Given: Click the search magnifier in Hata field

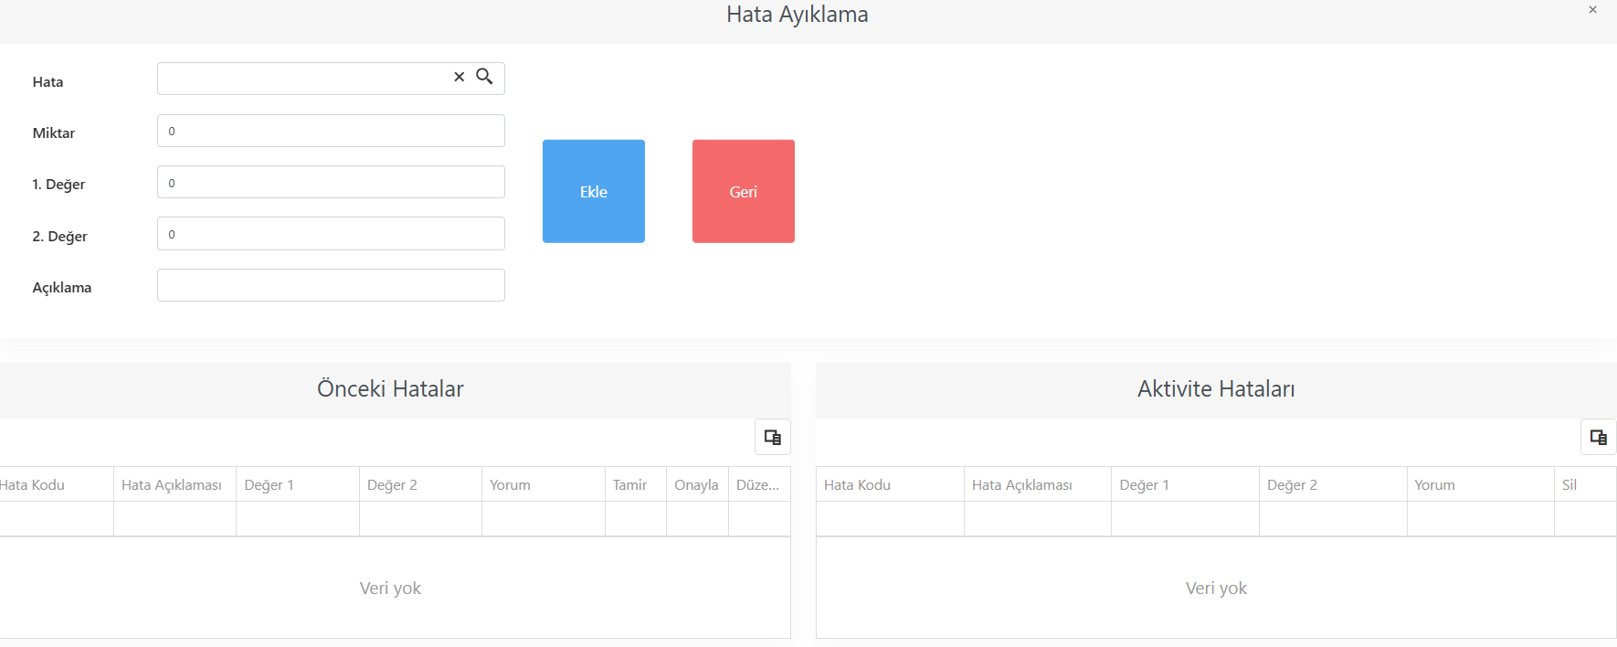Looking at the screenshot, I should 484,77.
